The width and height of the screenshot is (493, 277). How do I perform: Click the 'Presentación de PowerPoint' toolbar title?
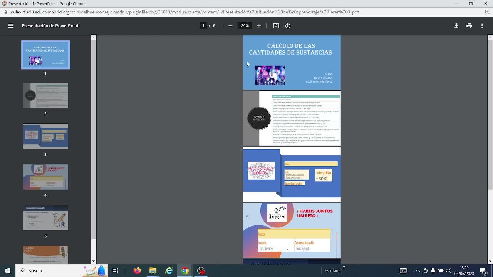pos(50,26)
